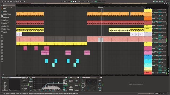
Task: Click save preset icon on Glue Compressor
Action: coord(101,77)
